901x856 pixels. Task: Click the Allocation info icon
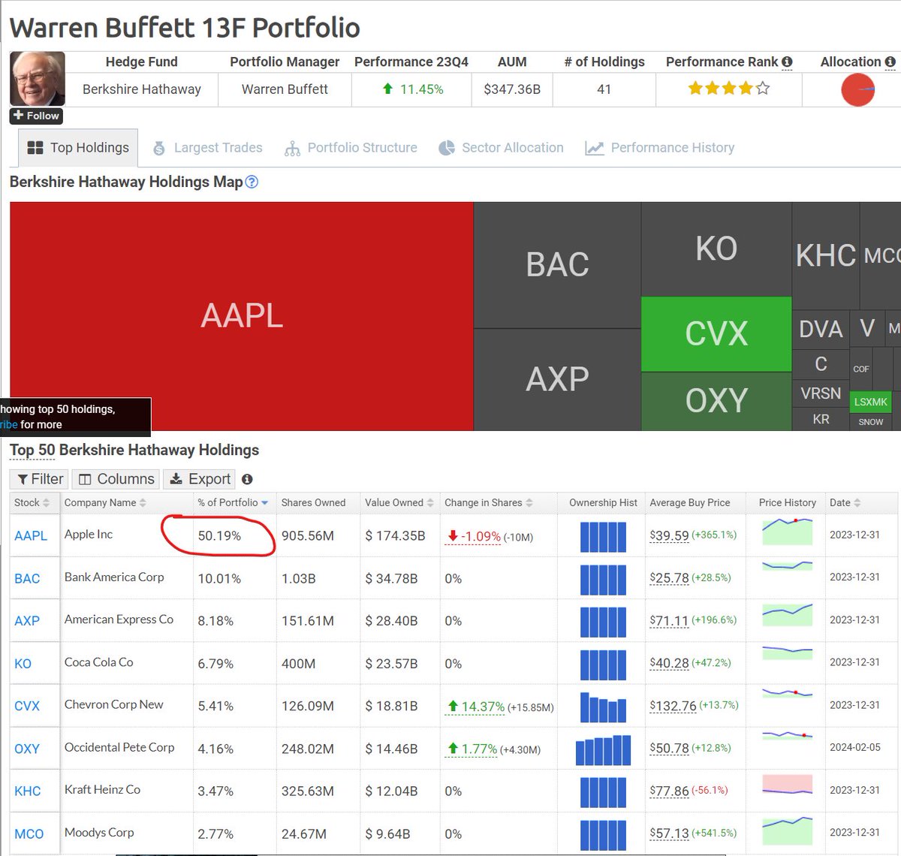coord(890,62)
